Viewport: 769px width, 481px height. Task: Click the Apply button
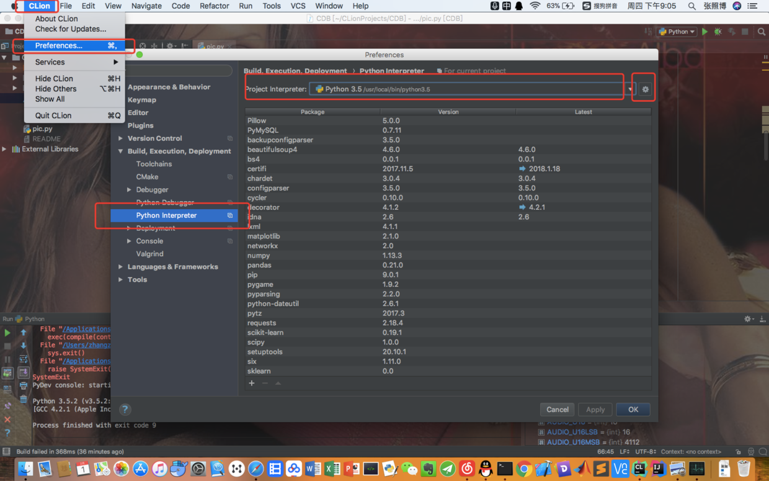pyautogui.click(x=595, y=410)
